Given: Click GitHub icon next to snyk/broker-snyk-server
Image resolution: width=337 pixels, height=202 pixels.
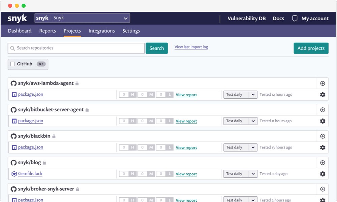Looking at the screenshot, I should tap(13, 189).
